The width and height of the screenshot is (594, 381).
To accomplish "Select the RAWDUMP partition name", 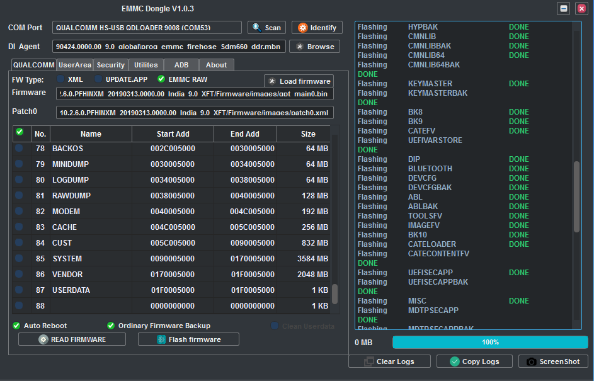I will [72, 195].
